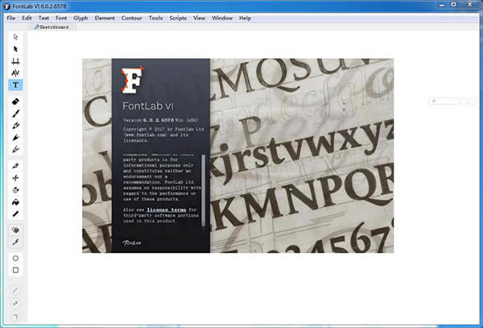Open the File menu
483x328 pixels.
point(11,17)
